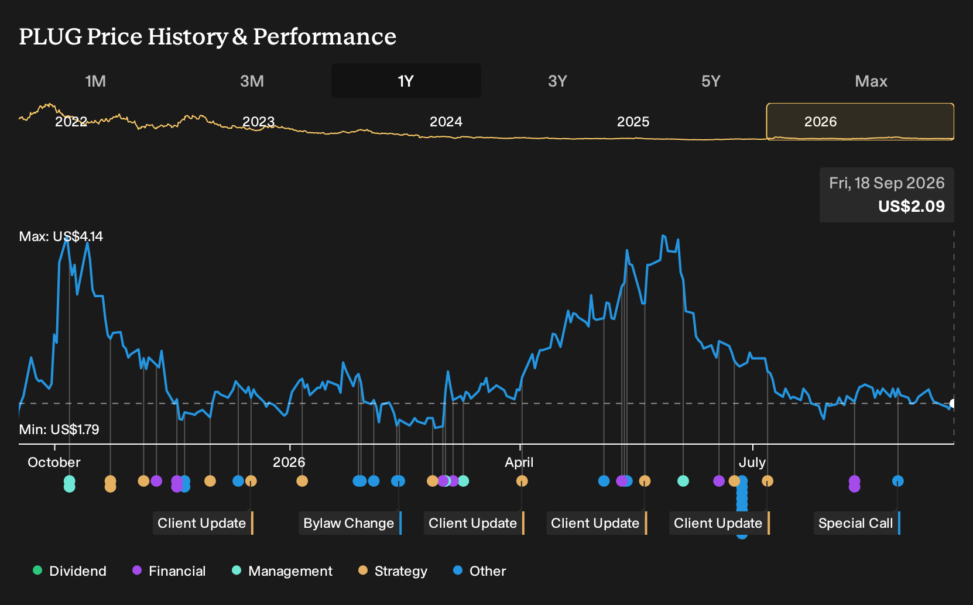Open the Client Update label left of Special Call
The width and height of the screenshot is (973, 605).
(719, 523)
